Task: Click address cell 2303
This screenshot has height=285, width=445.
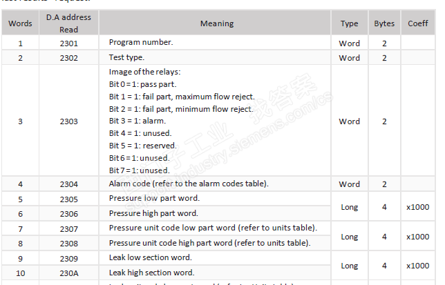Action: [68, 121]
